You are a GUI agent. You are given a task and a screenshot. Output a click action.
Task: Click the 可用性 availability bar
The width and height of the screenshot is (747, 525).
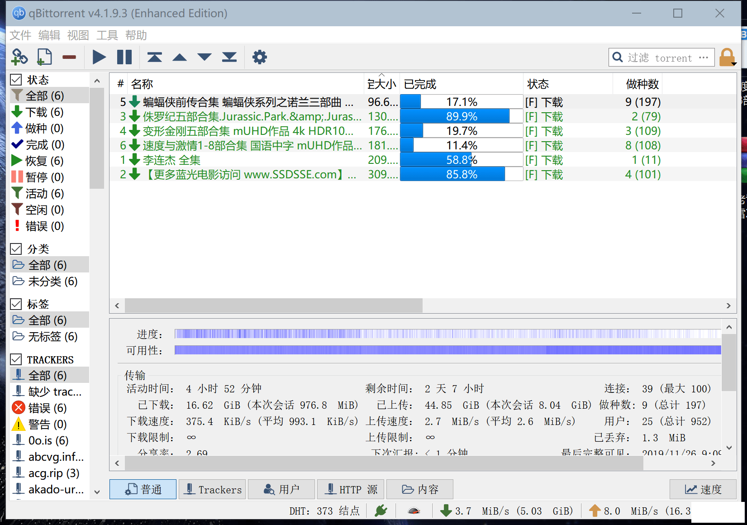[448, 350]
